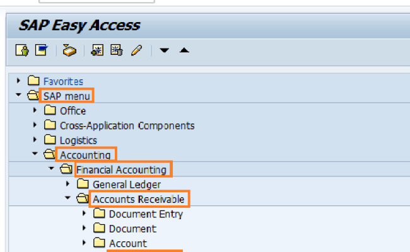
Task: Select the Office tree item
Action: (73, 111)
